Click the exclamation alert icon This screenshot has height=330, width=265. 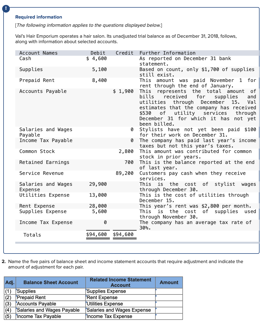click(6, 8)
